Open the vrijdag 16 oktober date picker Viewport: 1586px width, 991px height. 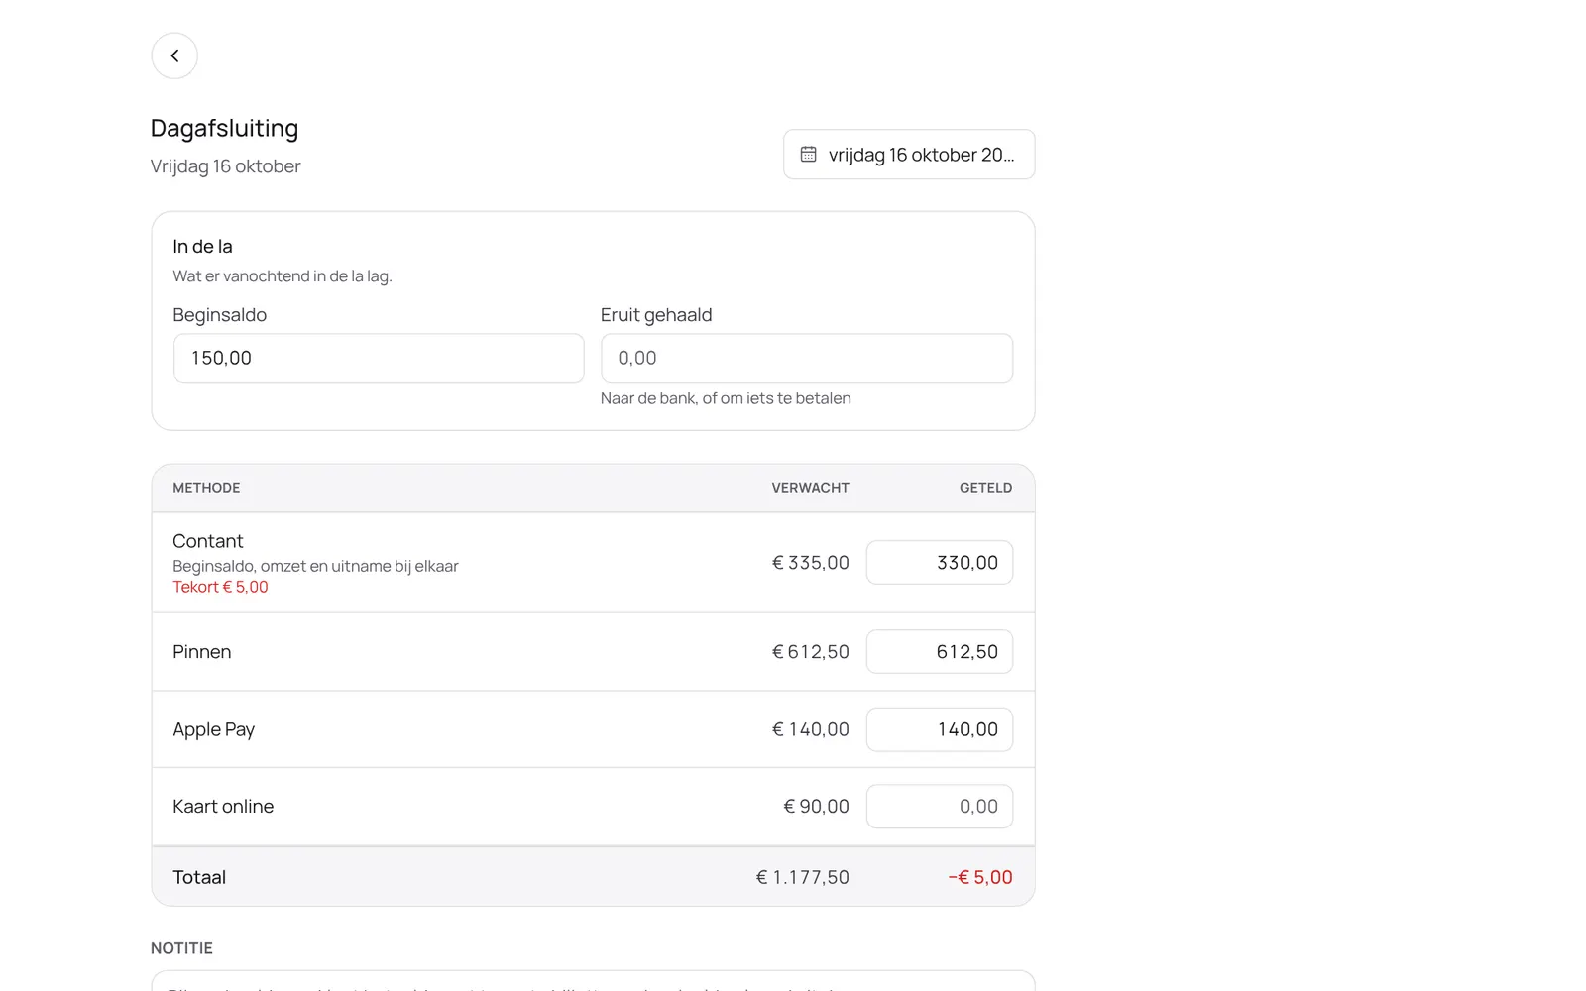pos(909,155)
